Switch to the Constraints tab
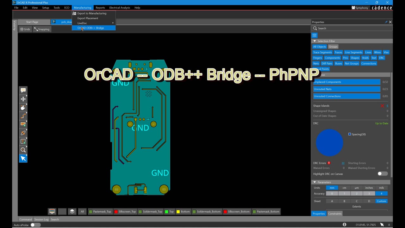This screenshot has height=228, width=405. [x=335, y=214]
